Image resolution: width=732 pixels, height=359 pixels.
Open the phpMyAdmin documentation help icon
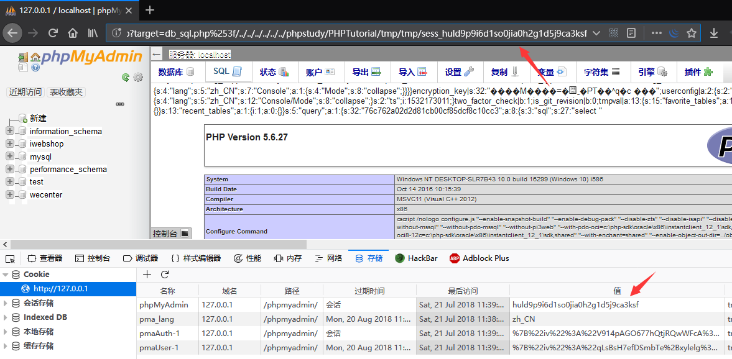(35, 68)
